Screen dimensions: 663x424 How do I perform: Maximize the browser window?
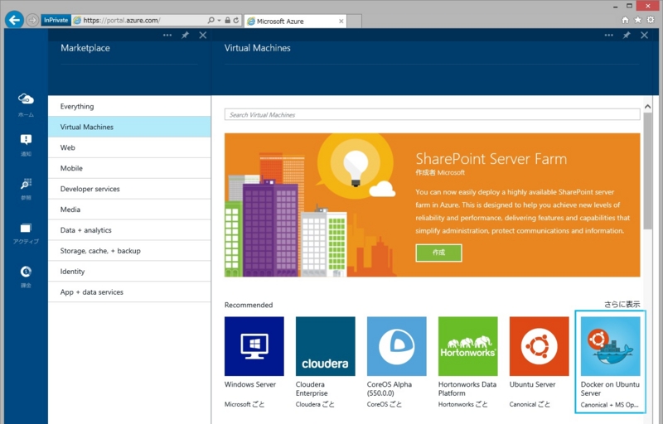[629, 6]
